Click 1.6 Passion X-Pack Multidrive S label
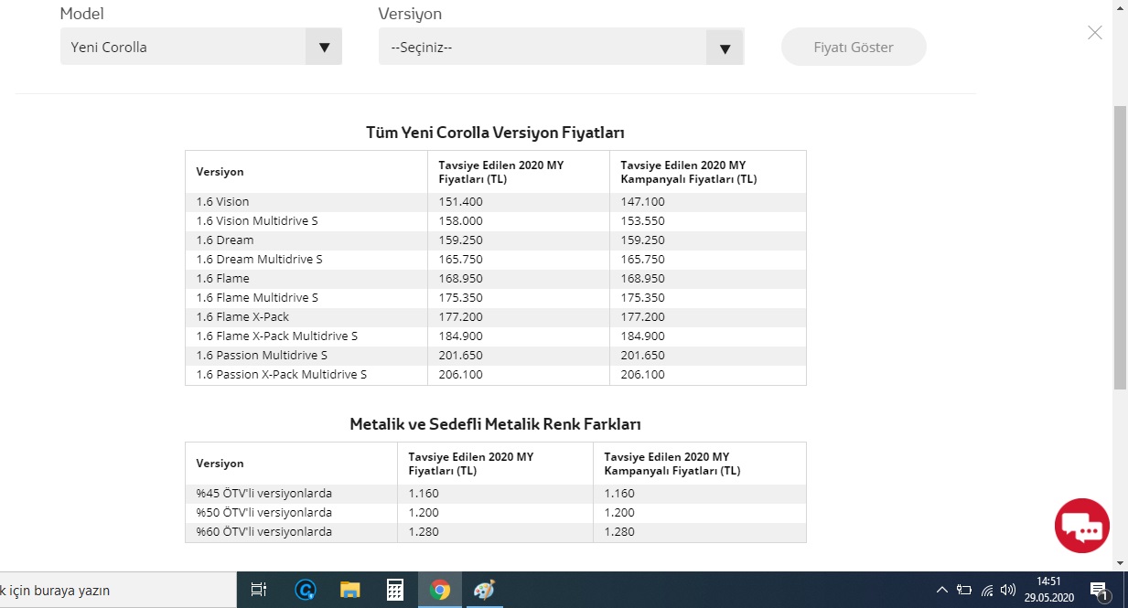The image size is (1128, 608). coord(282,375)
